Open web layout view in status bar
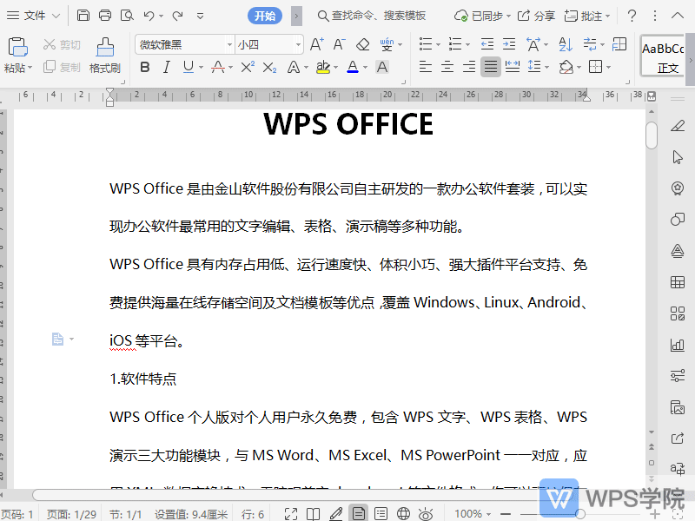 pyautogui.click(x=403, y=514)
